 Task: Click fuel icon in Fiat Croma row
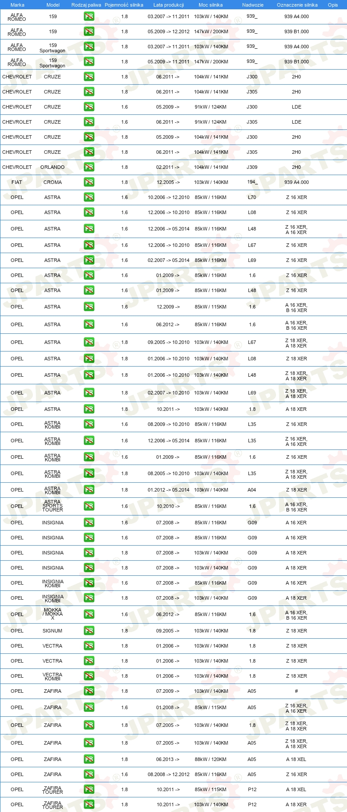(89, 182)
